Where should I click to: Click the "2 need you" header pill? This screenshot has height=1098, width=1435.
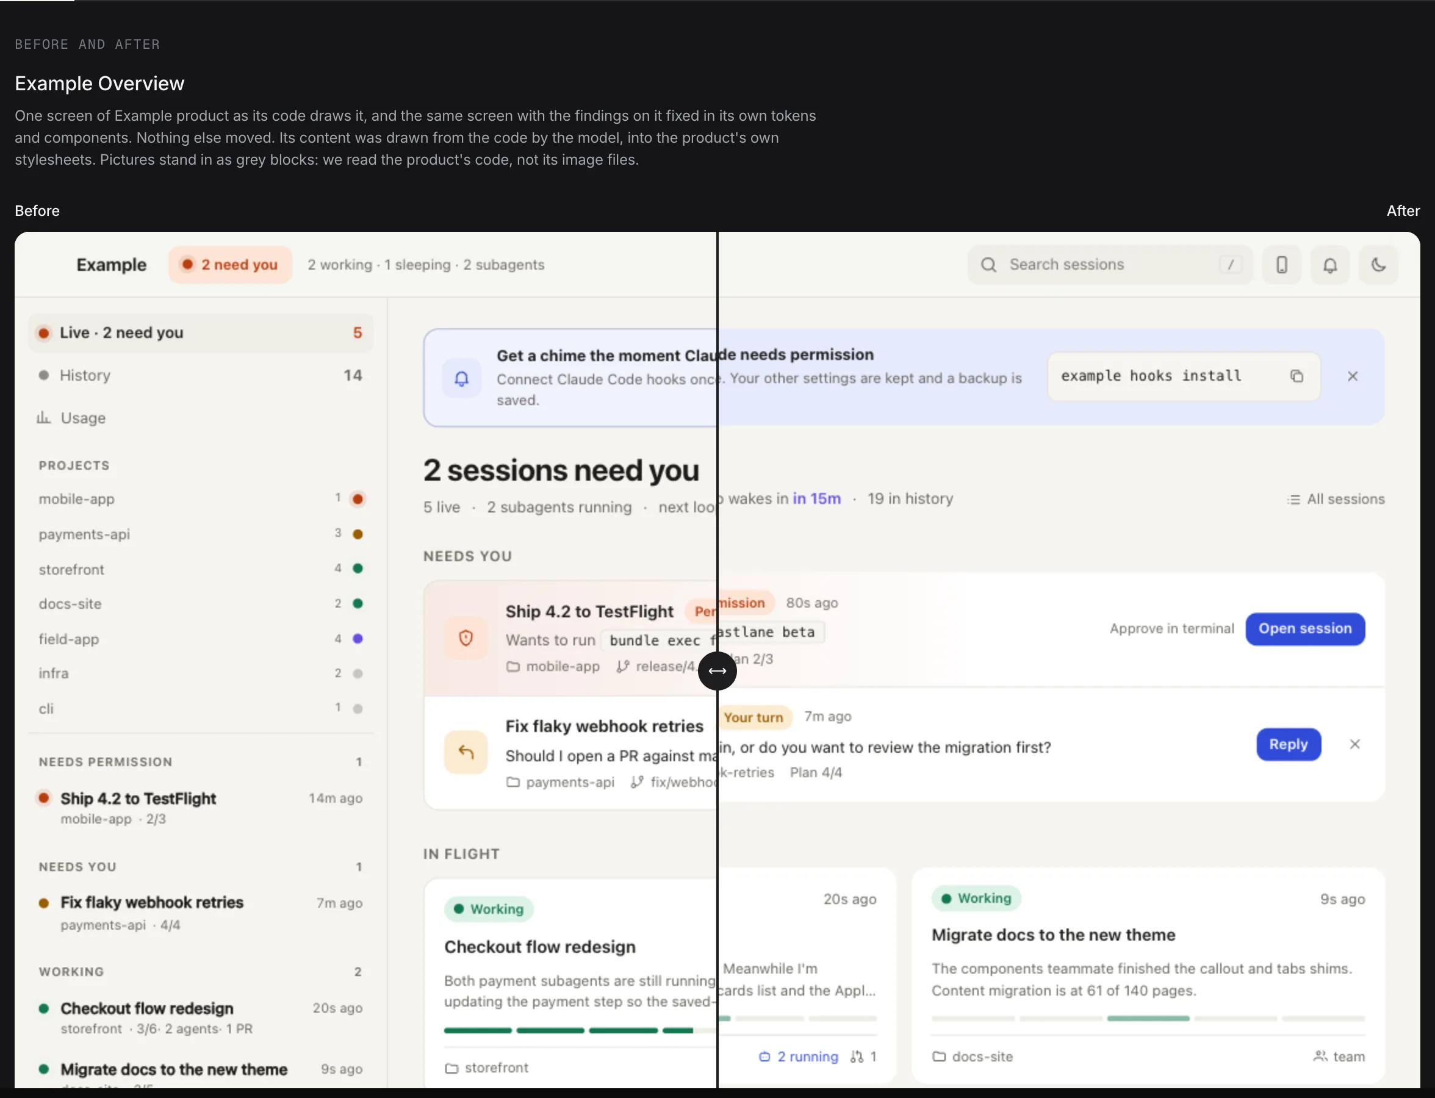230,265
